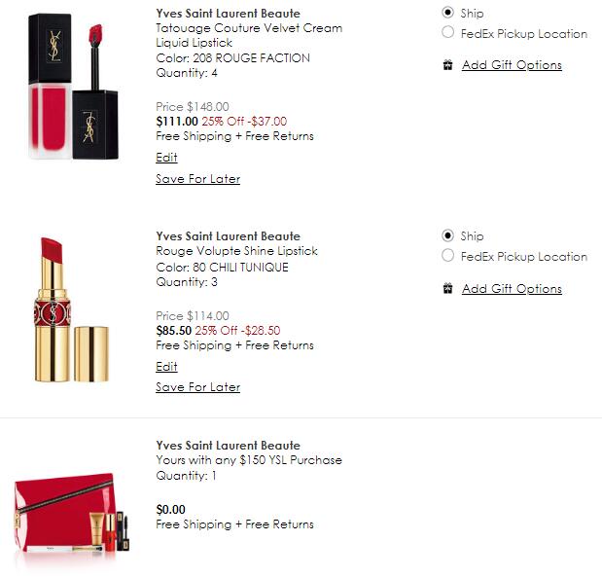This screenshot has width=602, height=577.
Task: Click gift icon for Tatouage Couture lipstick
Action: click(x=447, y=65)
